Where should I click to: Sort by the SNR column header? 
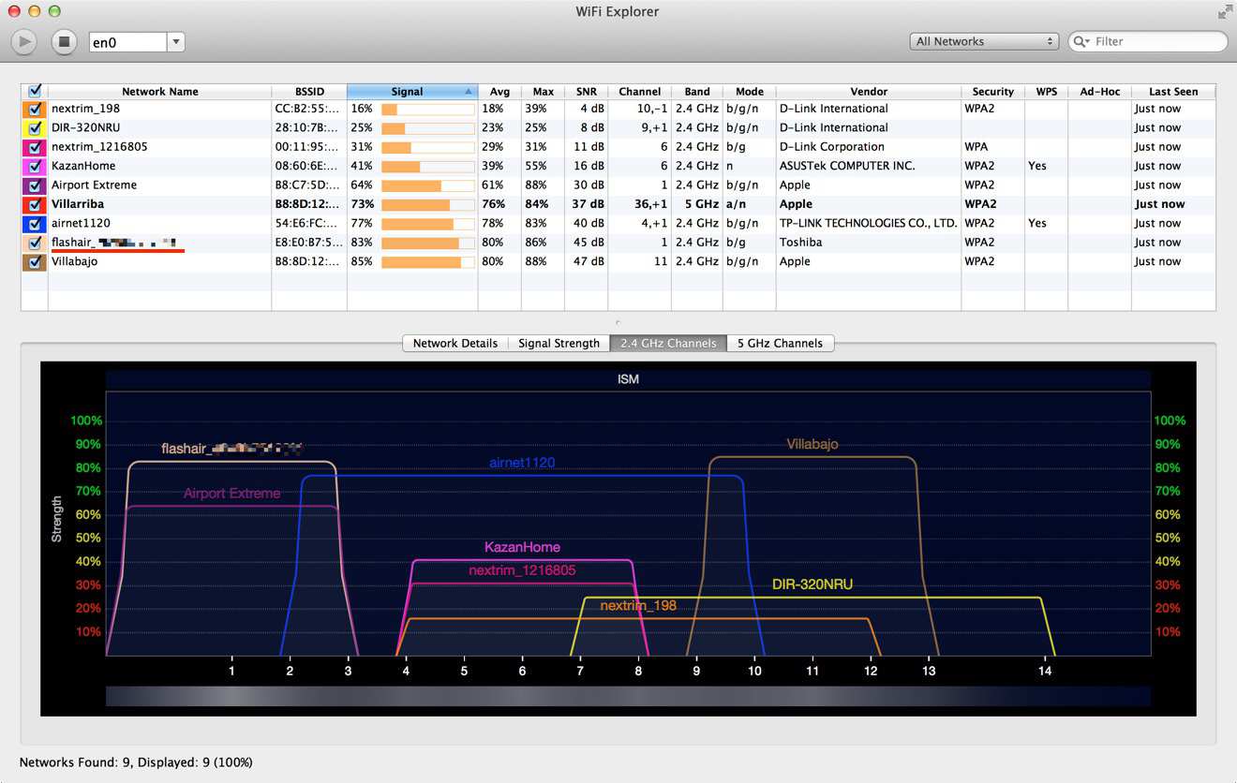click(587, 91)
